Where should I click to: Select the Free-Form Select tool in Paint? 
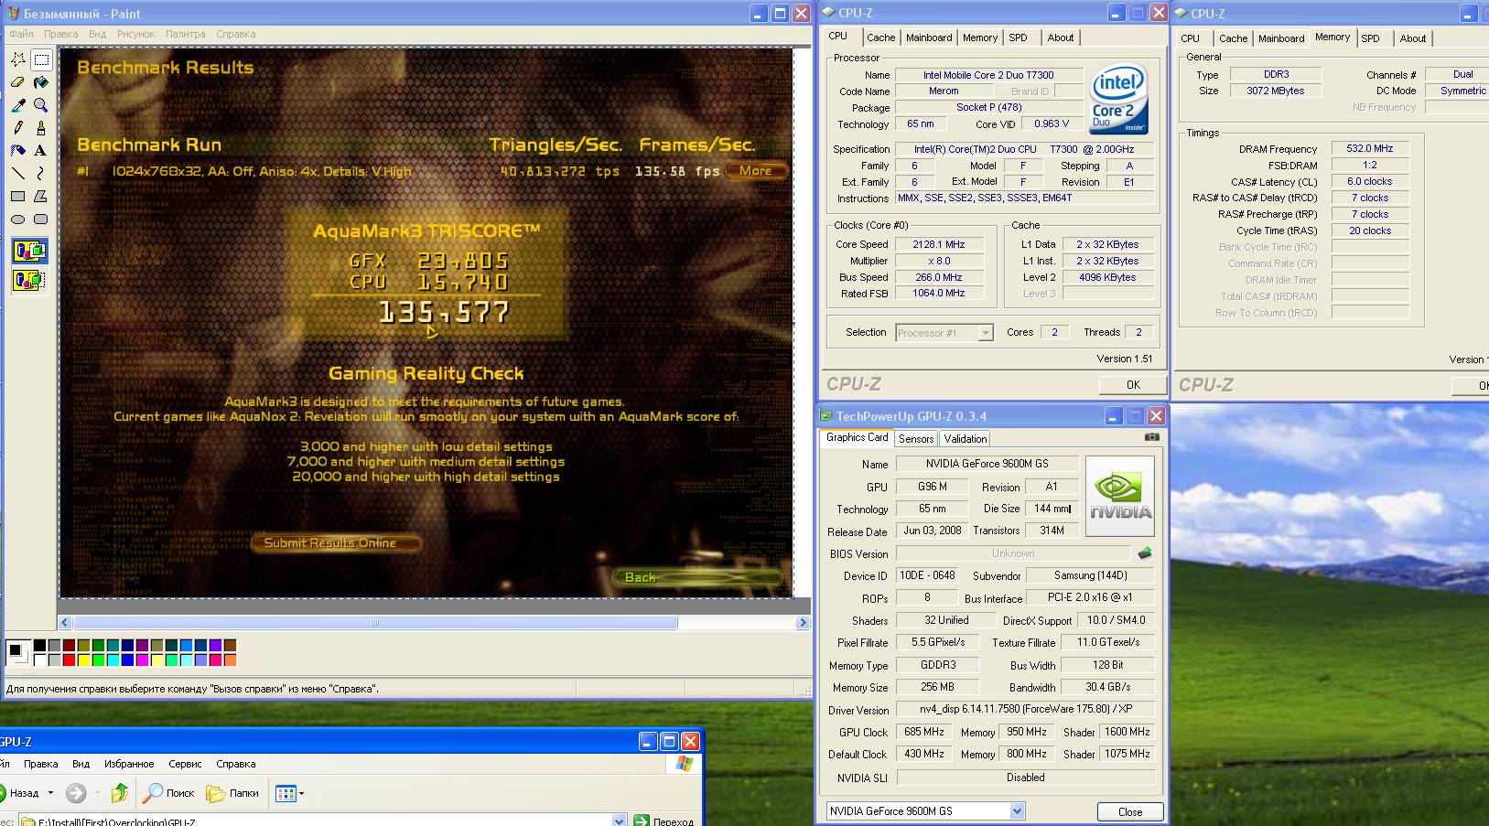(x=17, y=59)
